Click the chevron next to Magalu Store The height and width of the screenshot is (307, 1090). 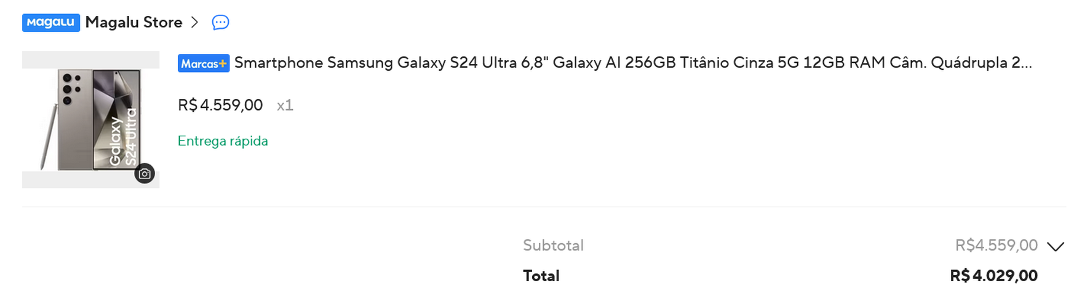click(194, 23)
